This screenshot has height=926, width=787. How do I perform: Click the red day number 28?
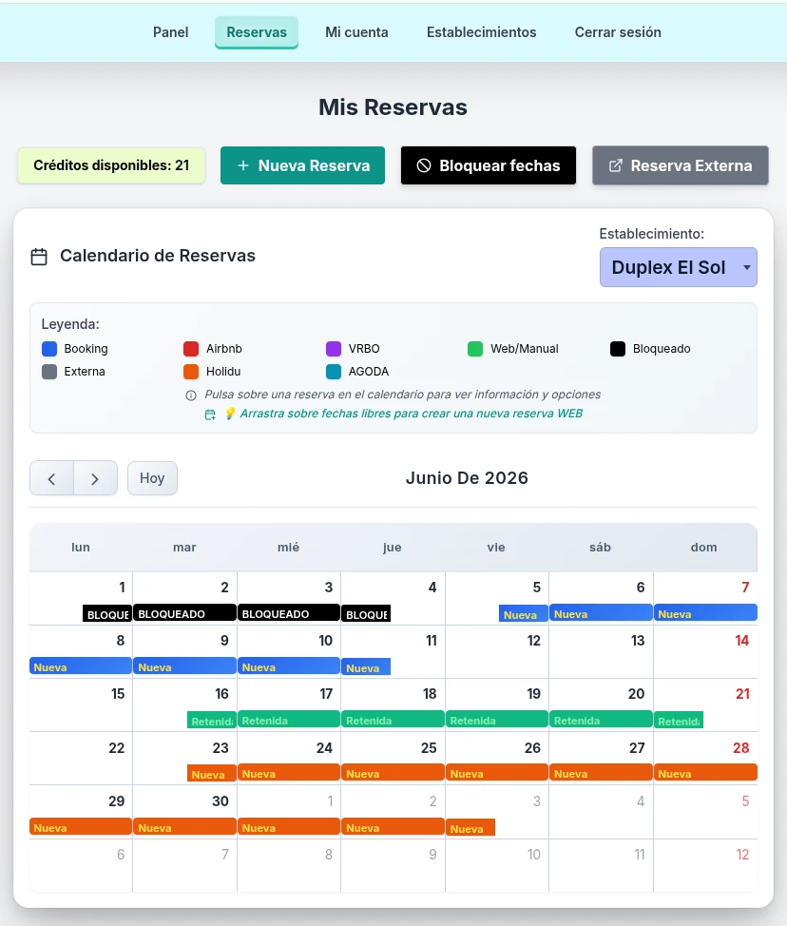741,748
